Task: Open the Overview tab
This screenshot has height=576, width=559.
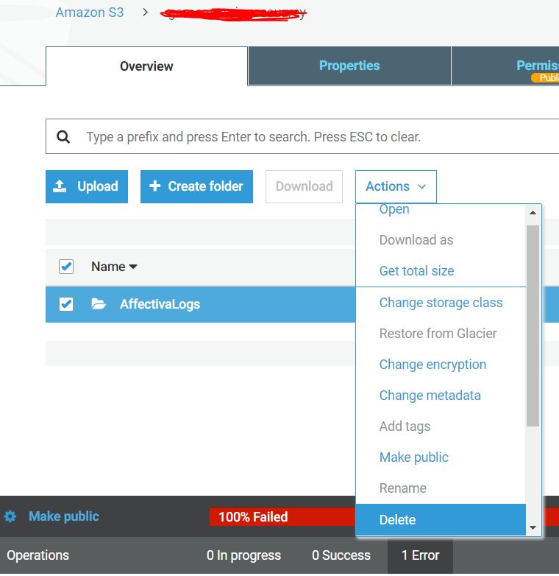Action: click(x=146, y=66)
